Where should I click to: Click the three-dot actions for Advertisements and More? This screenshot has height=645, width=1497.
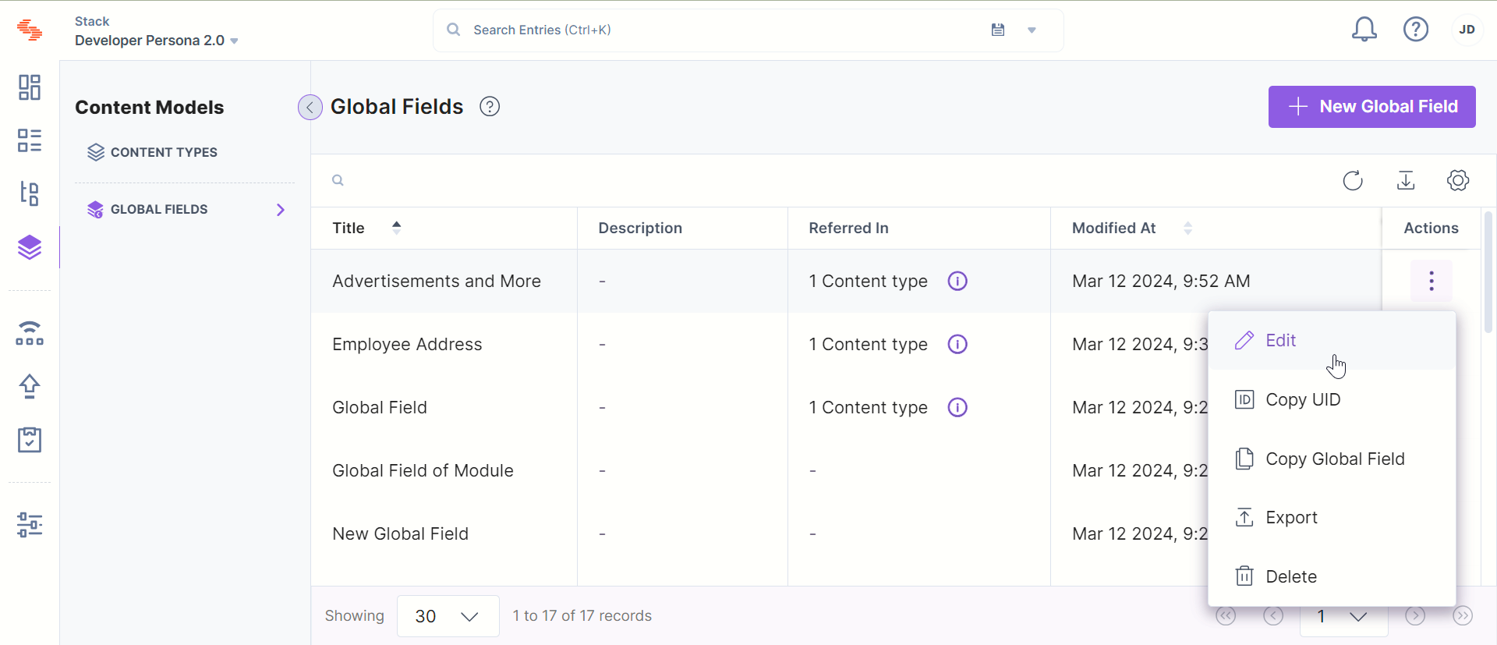[x=1432, y=281]
